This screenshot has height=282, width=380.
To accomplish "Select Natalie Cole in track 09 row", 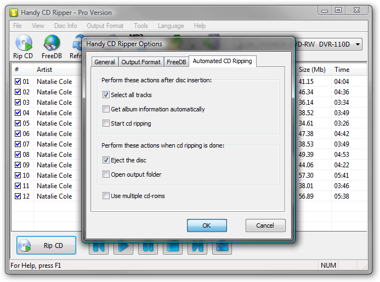I will click(54, 165).
